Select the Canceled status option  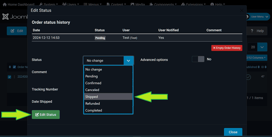tap(108, 90)
